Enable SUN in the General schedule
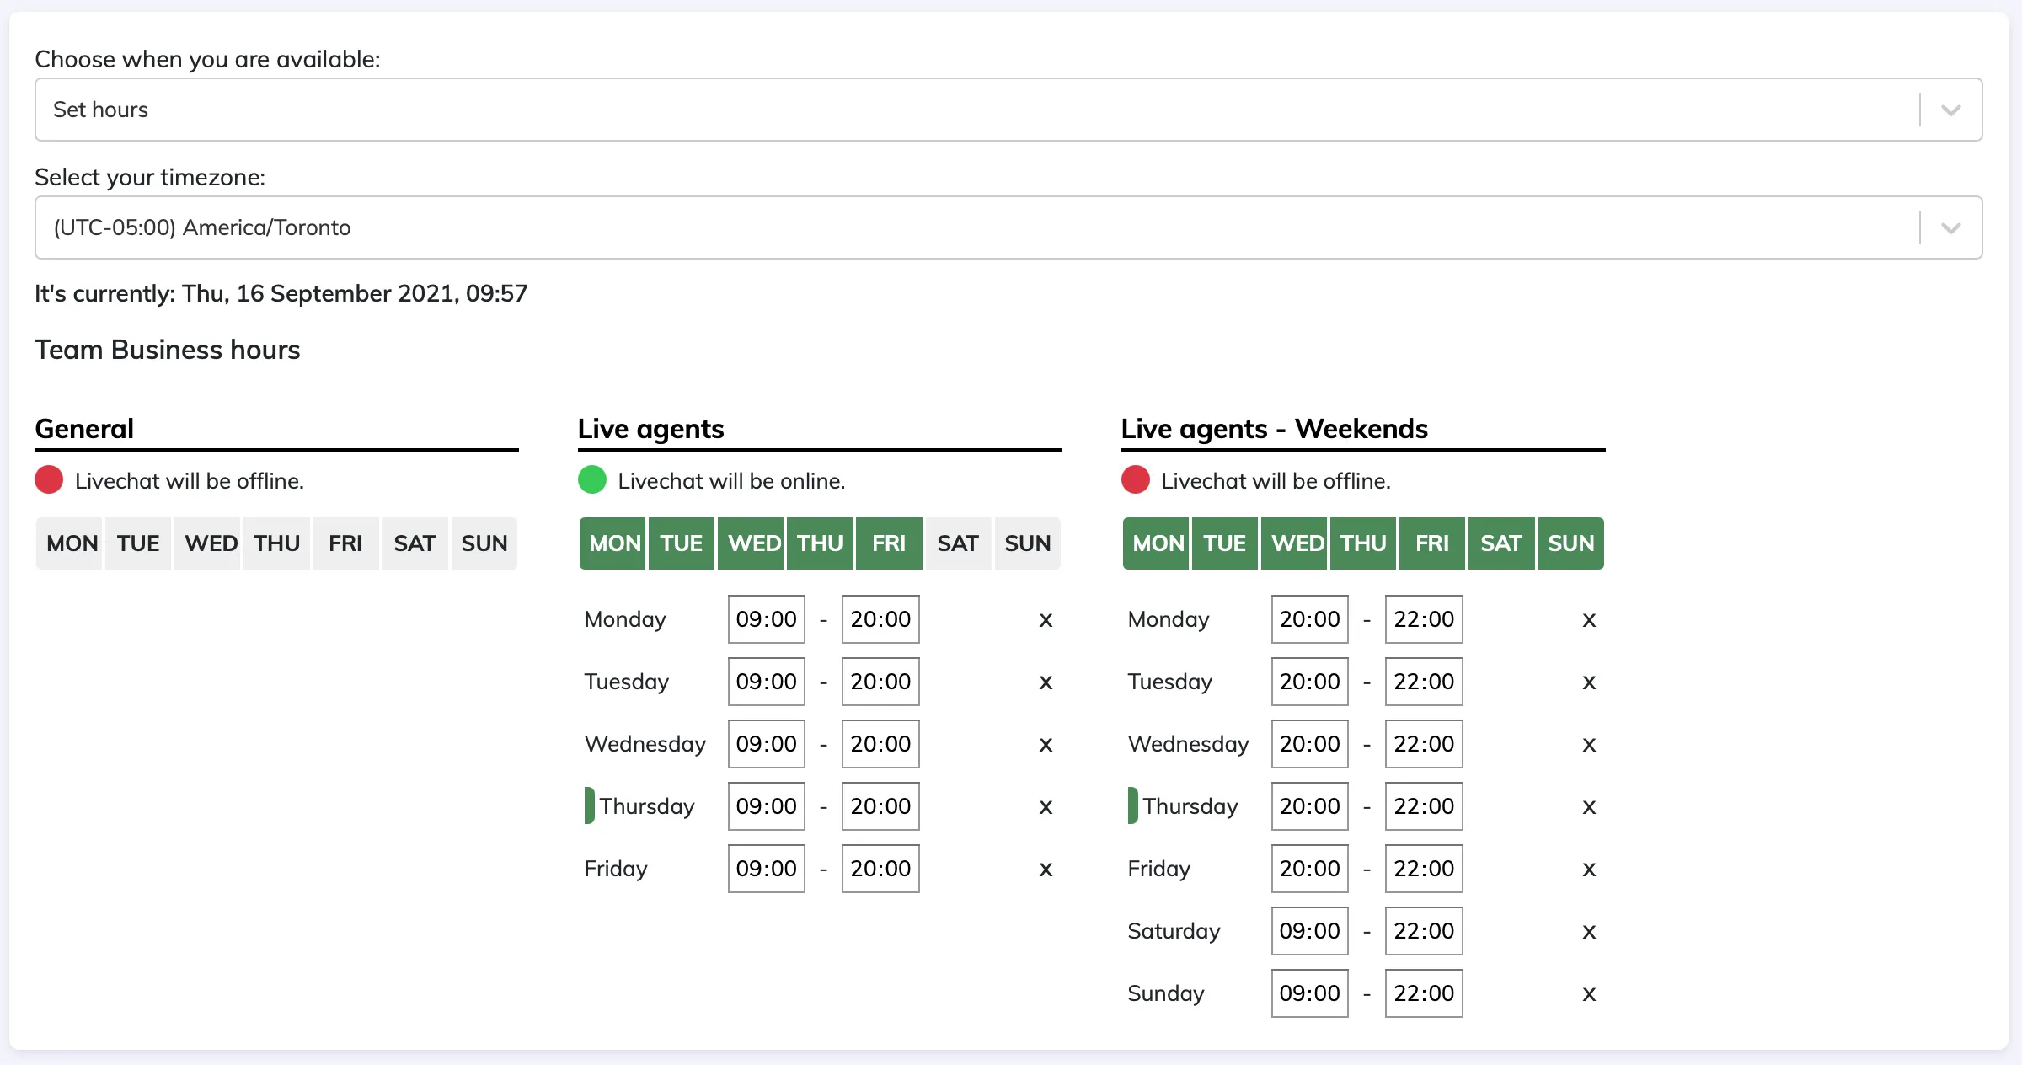 pyautogui.click(x=484, y=543)
